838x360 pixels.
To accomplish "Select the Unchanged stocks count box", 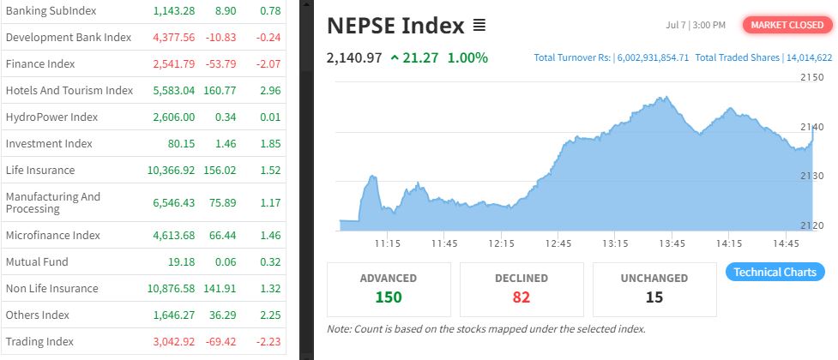I will (654, 289).
